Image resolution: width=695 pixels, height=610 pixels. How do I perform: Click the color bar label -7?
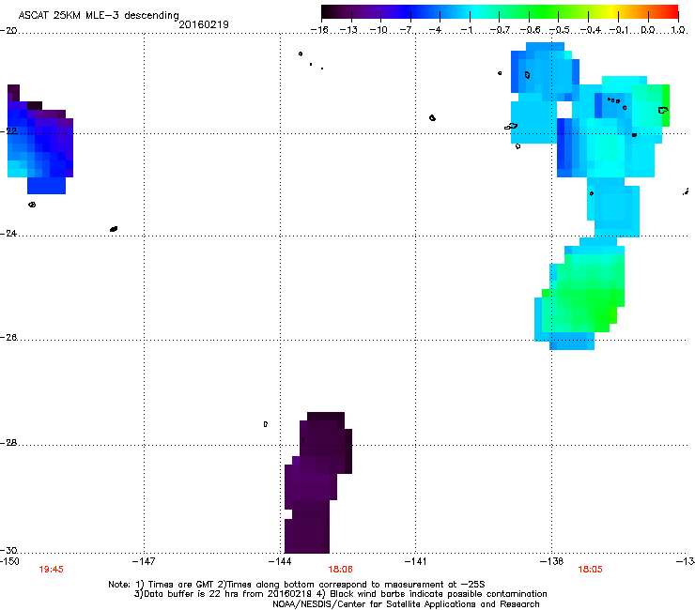[x=406, y=30]
